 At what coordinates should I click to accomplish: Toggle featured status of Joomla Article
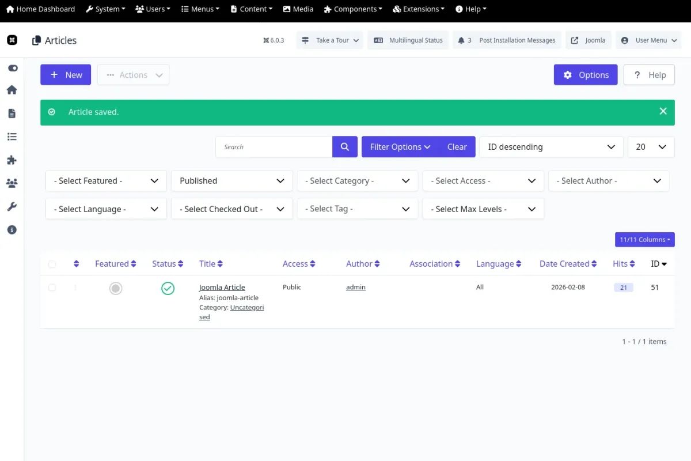pyautogui.click(x=116, y=288)
